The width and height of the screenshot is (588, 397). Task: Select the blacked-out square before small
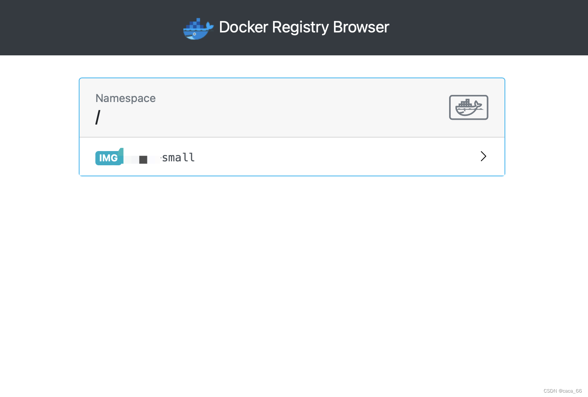tap(144, 159)
